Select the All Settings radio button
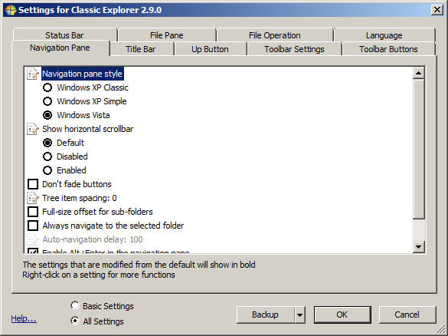 click(x=75, y=321)
